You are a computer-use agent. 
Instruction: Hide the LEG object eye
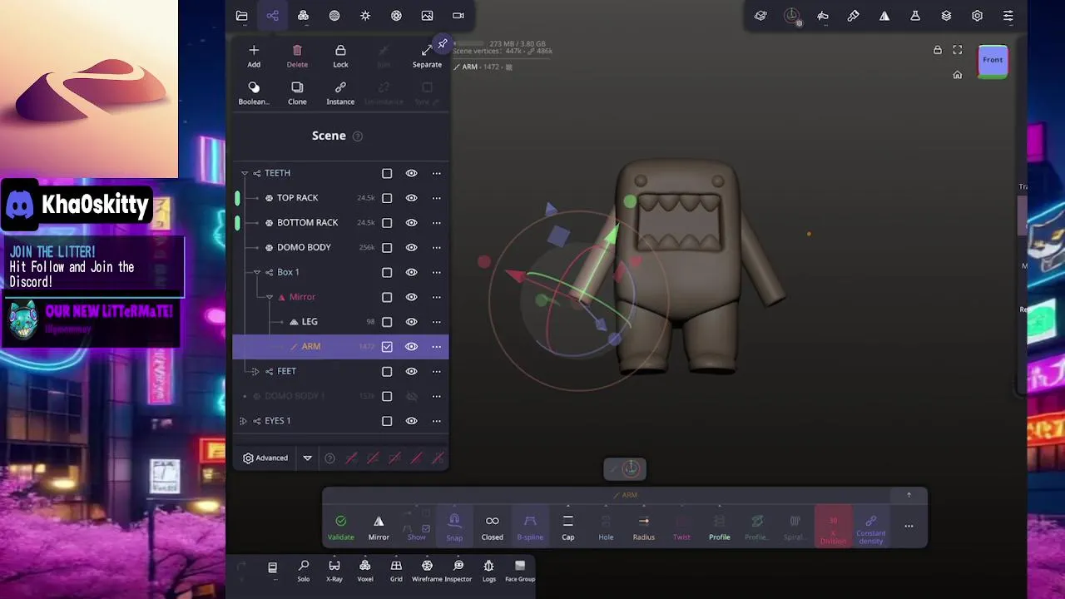(411, 322)
